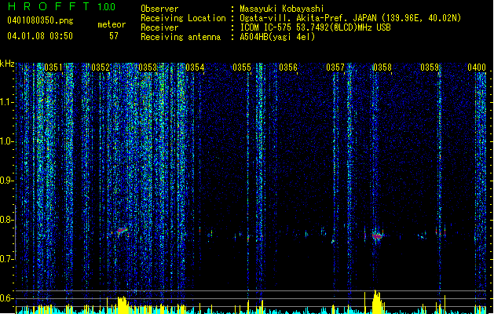Viewport: 494px width, 314px height.
Task: Click the tall yellow power peak below 0358
Action: tap(377, 301)
